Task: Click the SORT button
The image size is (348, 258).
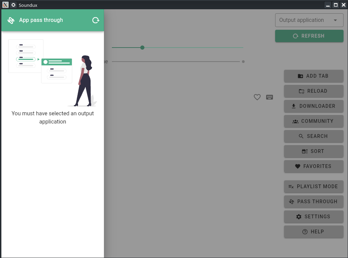Action: 313,152
